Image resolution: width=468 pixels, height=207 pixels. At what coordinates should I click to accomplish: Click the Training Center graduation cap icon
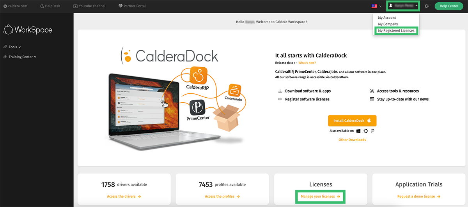pyautogui.click(x=5, y=57)
